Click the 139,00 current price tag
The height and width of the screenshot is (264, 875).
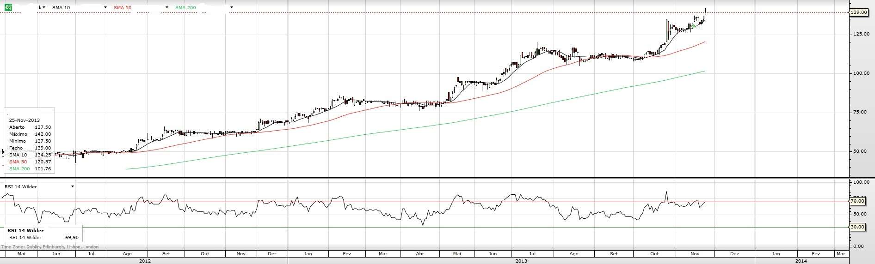click(x=859, y=12)
